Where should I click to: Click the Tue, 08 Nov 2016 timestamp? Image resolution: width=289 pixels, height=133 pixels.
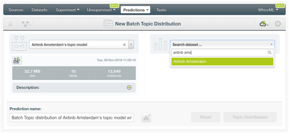point(116,60)
